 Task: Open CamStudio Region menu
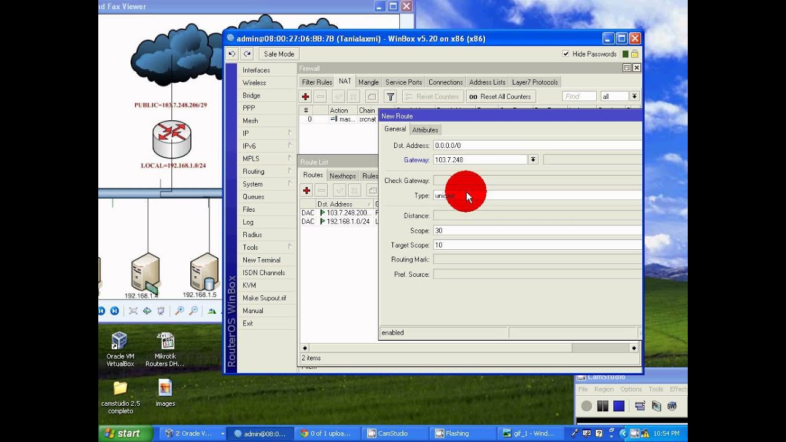coord(604,389)
